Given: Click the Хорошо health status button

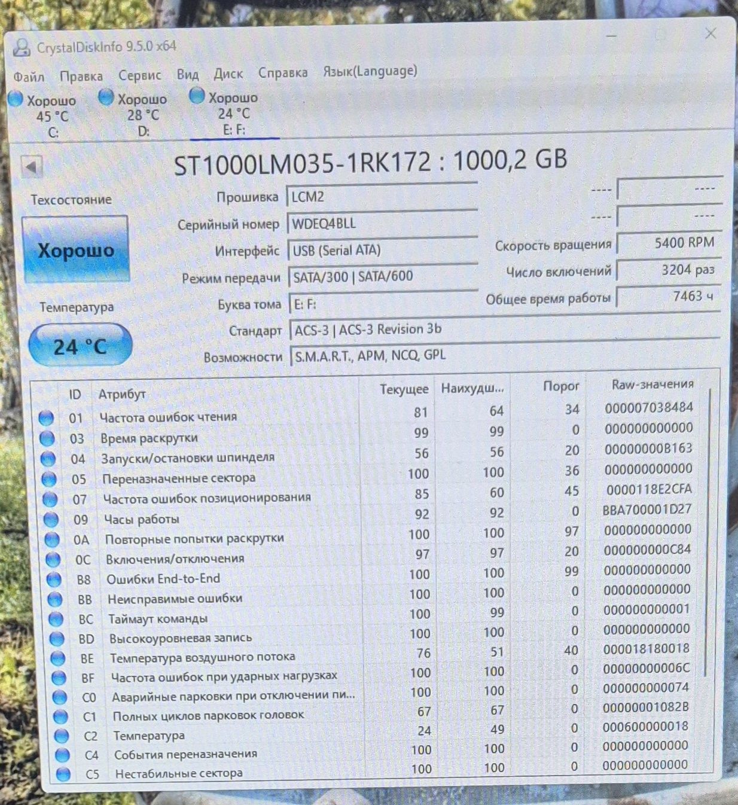Looking at the screenshot, I should click(x=75, y=249).
